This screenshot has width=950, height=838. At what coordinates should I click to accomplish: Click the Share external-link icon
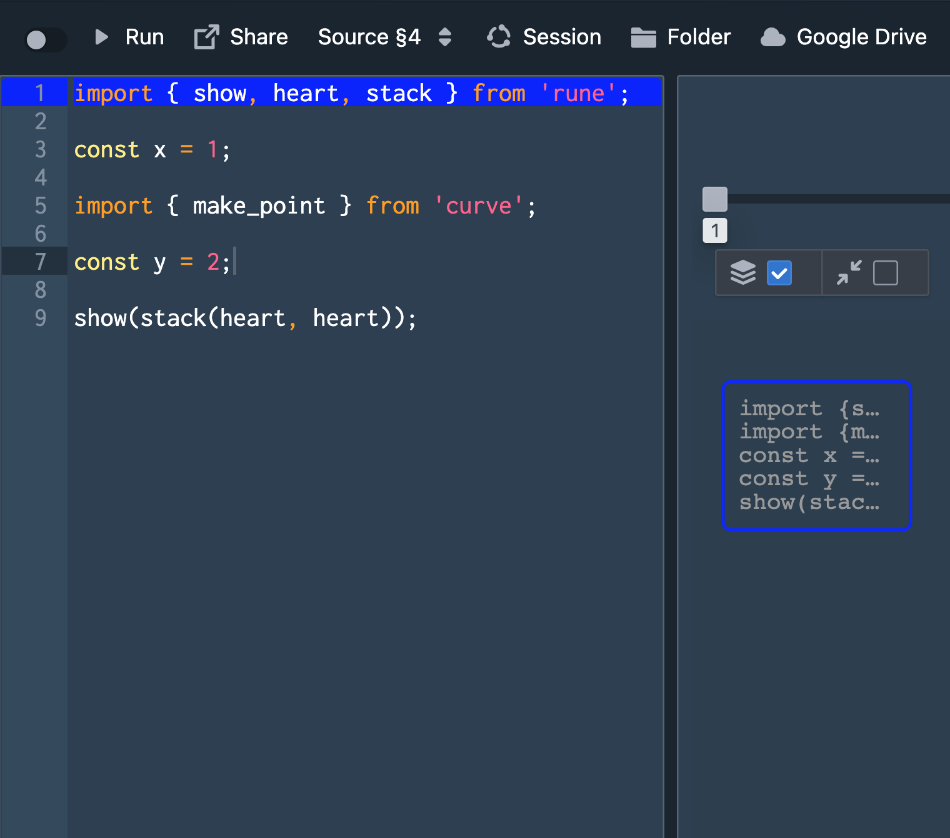pos(205,37)
